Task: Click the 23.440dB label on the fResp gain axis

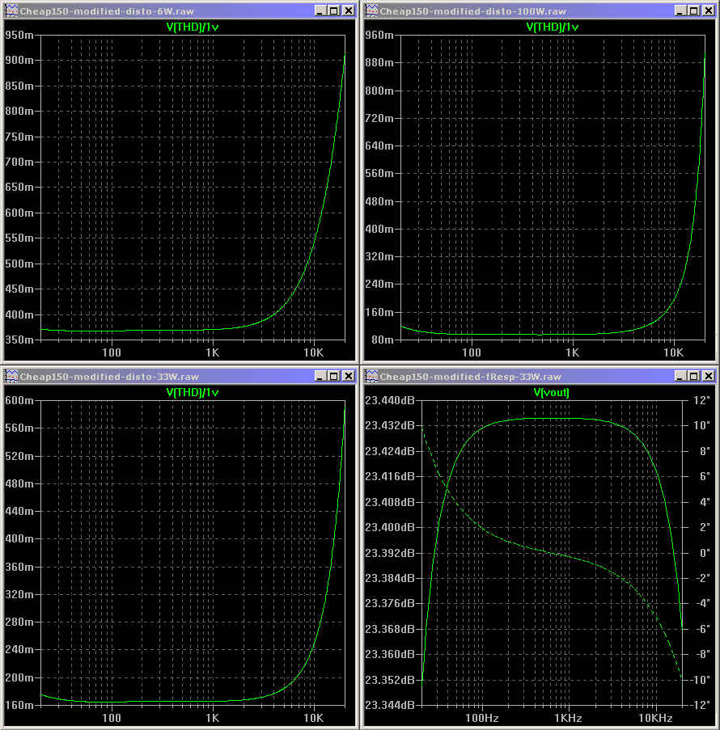Action: click(x=390, y=400)
